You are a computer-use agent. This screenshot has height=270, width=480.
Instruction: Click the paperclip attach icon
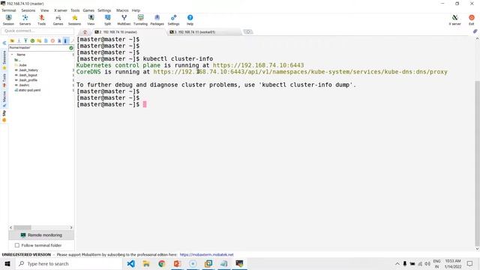[x=475, y=31]
